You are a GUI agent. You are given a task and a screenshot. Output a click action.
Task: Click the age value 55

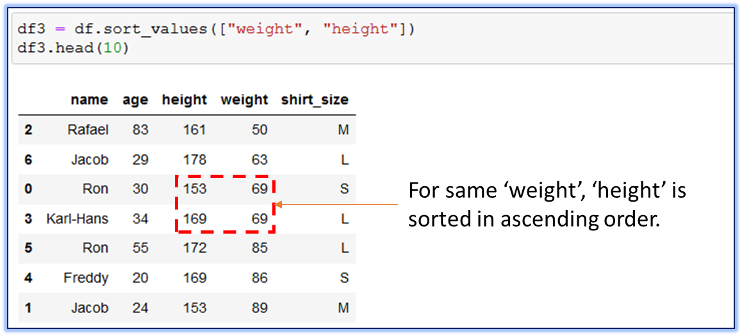(140, 248)
